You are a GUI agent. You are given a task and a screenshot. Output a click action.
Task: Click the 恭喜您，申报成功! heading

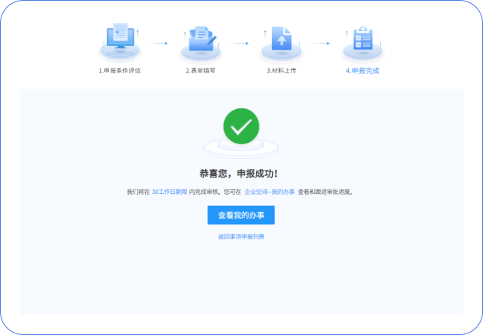pos(241,174)
